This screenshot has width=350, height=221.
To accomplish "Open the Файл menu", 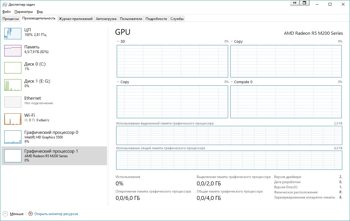I will click(x=6, y=12).
